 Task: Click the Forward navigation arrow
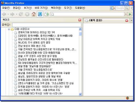pos(12,14)
